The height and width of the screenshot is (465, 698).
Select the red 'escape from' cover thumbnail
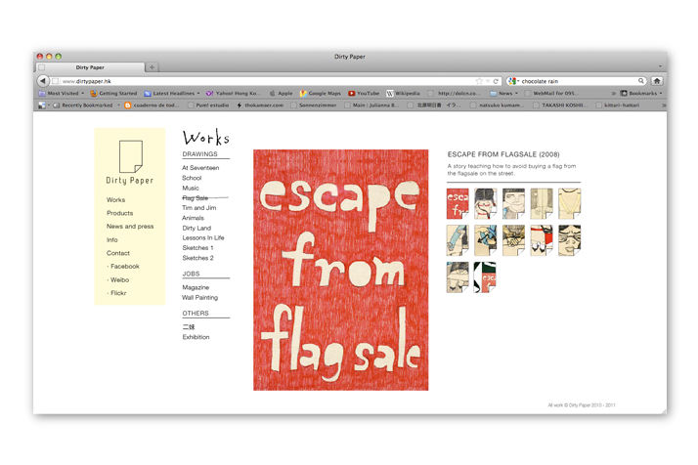(458, 203)
